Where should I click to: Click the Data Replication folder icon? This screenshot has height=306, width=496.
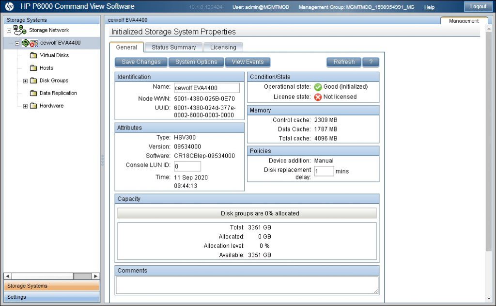(x=33, y=93)
